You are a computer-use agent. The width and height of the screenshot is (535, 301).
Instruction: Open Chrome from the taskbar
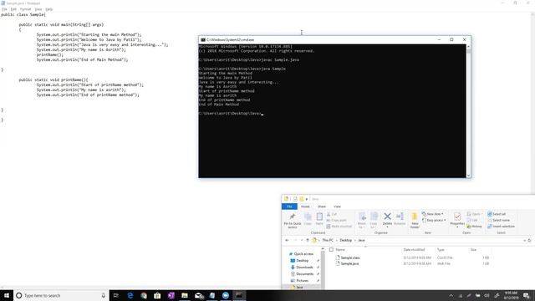(x=144, y=295)
